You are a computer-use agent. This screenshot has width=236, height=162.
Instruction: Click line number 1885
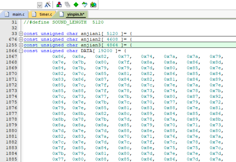11,159
